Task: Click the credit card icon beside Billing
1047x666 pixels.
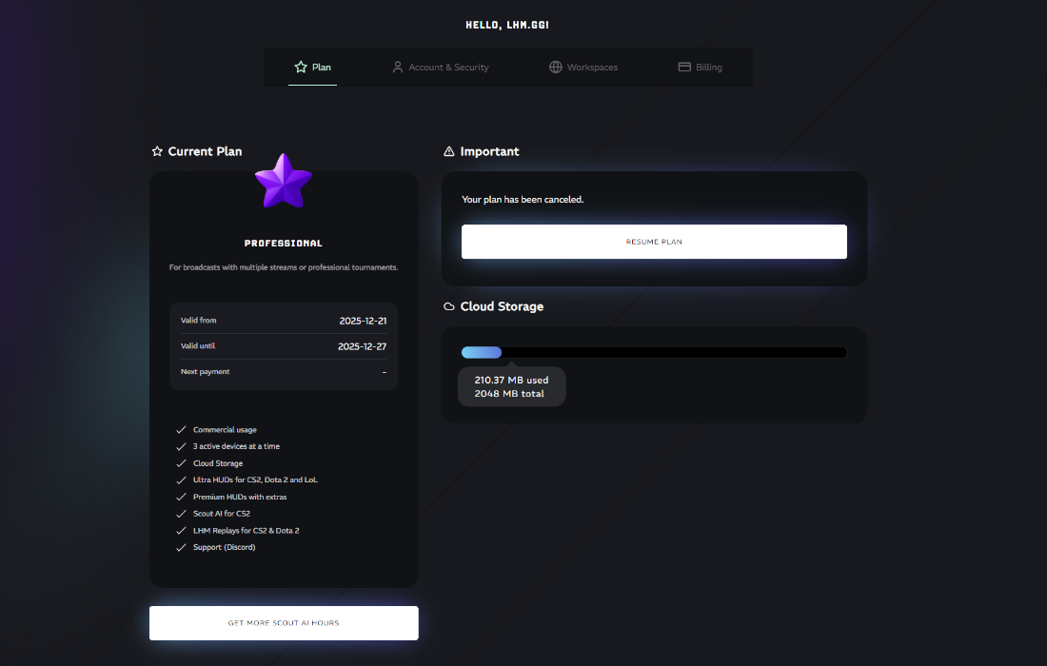Action: [x=683, y=67]
